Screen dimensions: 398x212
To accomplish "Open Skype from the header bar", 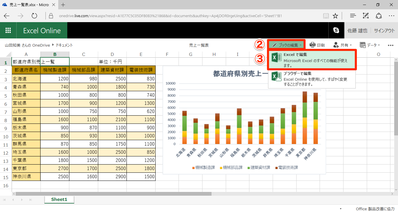I will (336, 30).
